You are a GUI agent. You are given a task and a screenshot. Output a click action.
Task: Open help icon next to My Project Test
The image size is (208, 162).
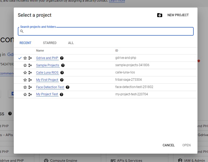pyautogui.click(x=62, y=94)
